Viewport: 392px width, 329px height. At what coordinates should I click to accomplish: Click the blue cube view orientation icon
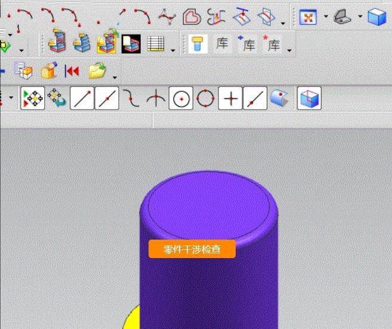tap(377, 17)
